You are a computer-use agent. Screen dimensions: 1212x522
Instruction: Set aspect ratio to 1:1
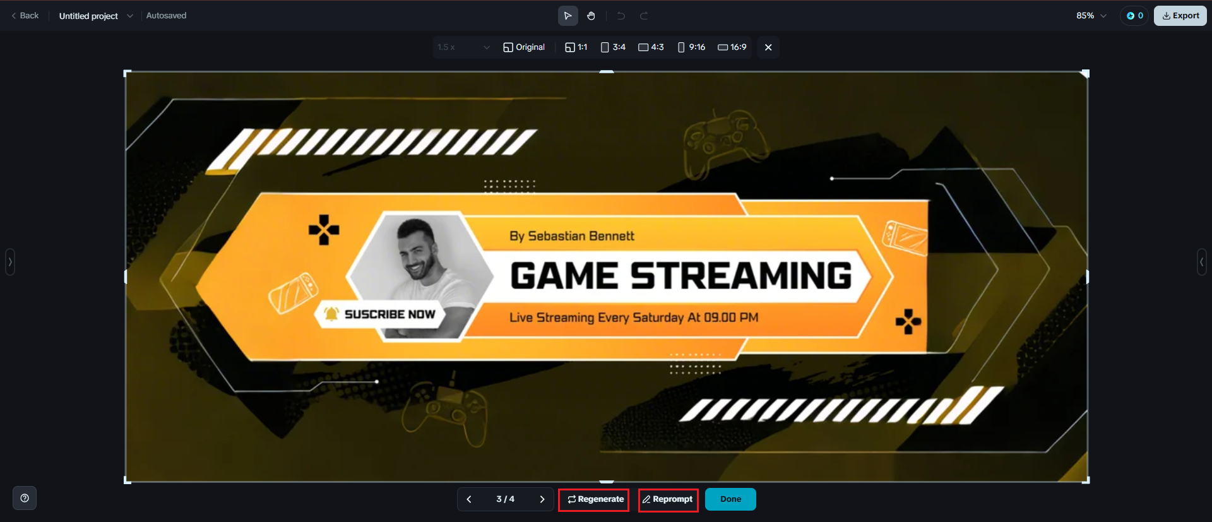pyautogui.click(x=576, y=47)
